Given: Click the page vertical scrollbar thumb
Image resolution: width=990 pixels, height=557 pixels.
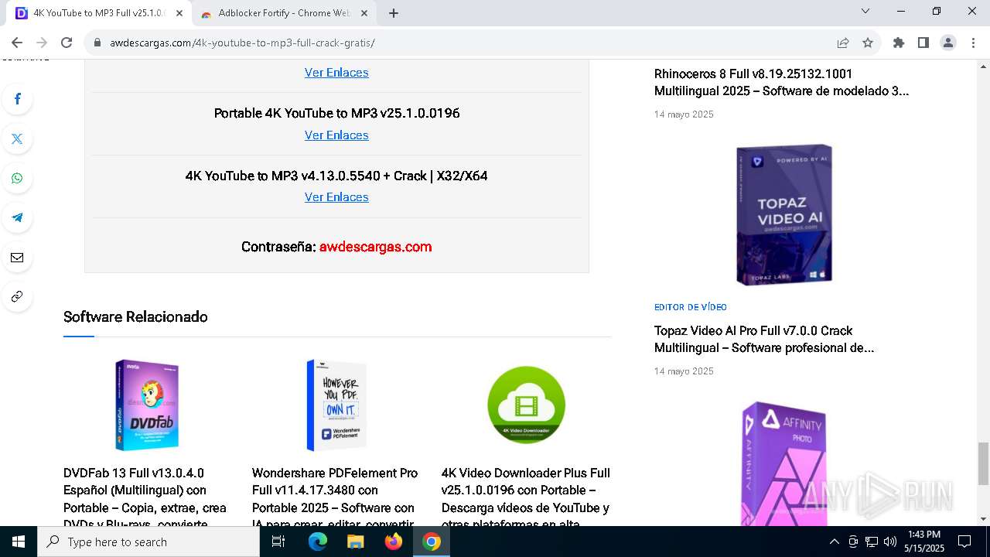Looking at the screenshot, I should 983,463.
